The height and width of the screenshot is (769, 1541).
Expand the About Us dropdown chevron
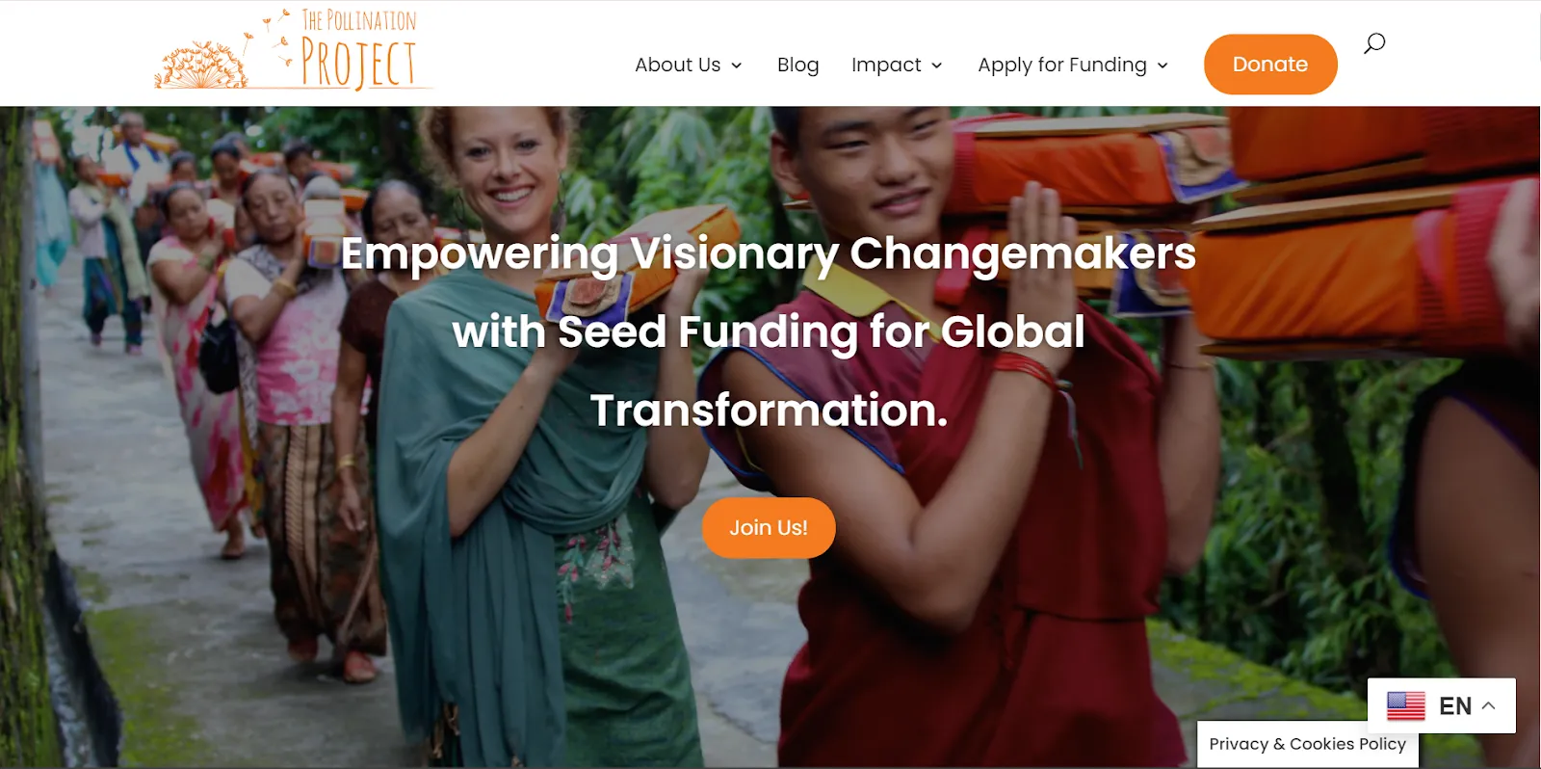[737, 66]
